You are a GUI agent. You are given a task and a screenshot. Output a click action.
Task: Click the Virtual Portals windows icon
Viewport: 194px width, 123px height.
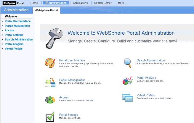tap(127, 98)
